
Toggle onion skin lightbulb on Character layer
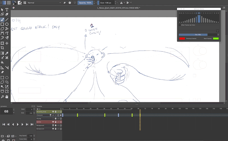coord(61,115)
